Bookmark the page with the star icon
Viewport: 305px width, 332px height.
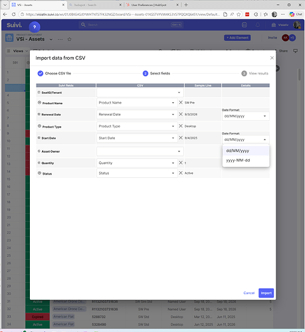[239, 15]
